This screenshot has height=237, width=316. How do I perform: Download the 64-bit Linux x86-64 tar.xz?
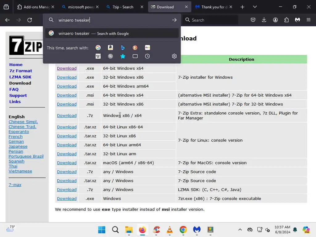tap(67, 127)
